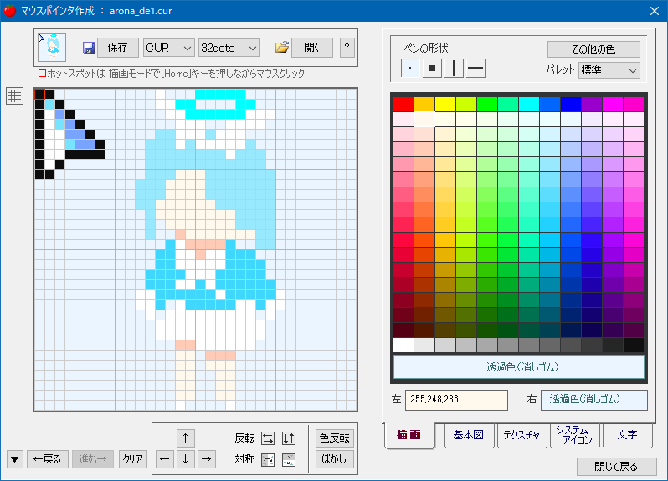Pick the pure red swatch in top row

(403, 104)
